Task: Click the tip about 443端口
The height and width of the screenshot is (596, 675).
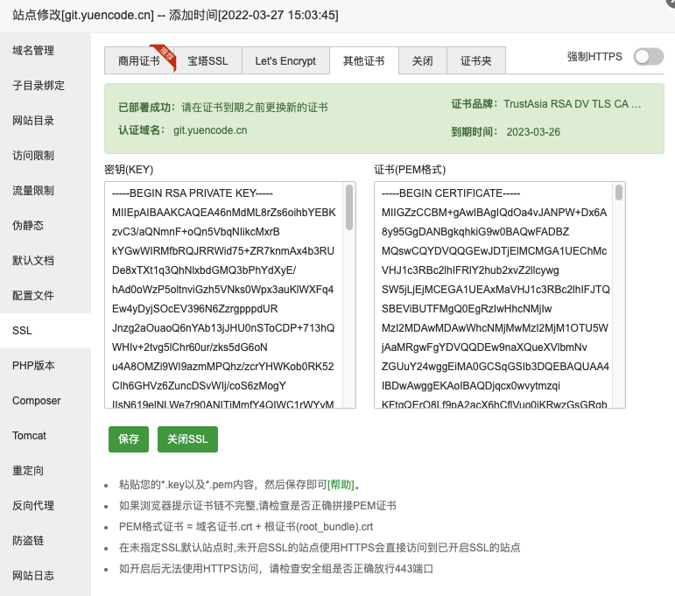Action: (276, 569)
